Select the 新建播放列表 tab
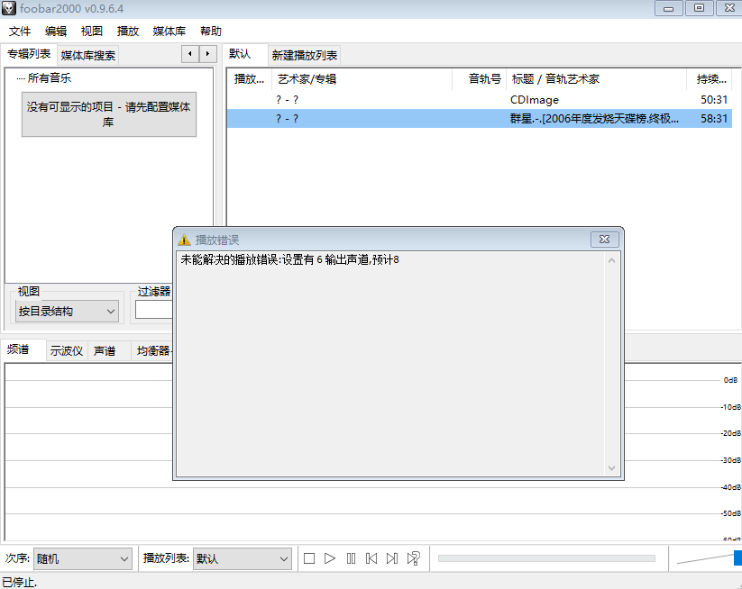This screenshot has width=742, height=589. point(304,55)
